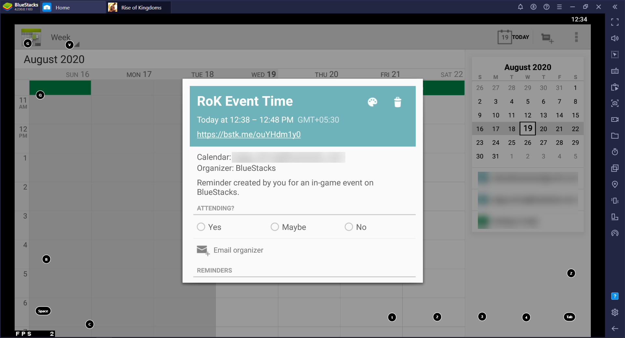Click the SAT 22 day header
The height and width of the screenshot is (338, 625).
pos(451,74)
